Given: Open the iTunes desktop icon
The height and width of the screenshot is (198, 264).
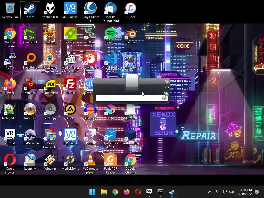Looking at the screenshot, I should [131, 10].
